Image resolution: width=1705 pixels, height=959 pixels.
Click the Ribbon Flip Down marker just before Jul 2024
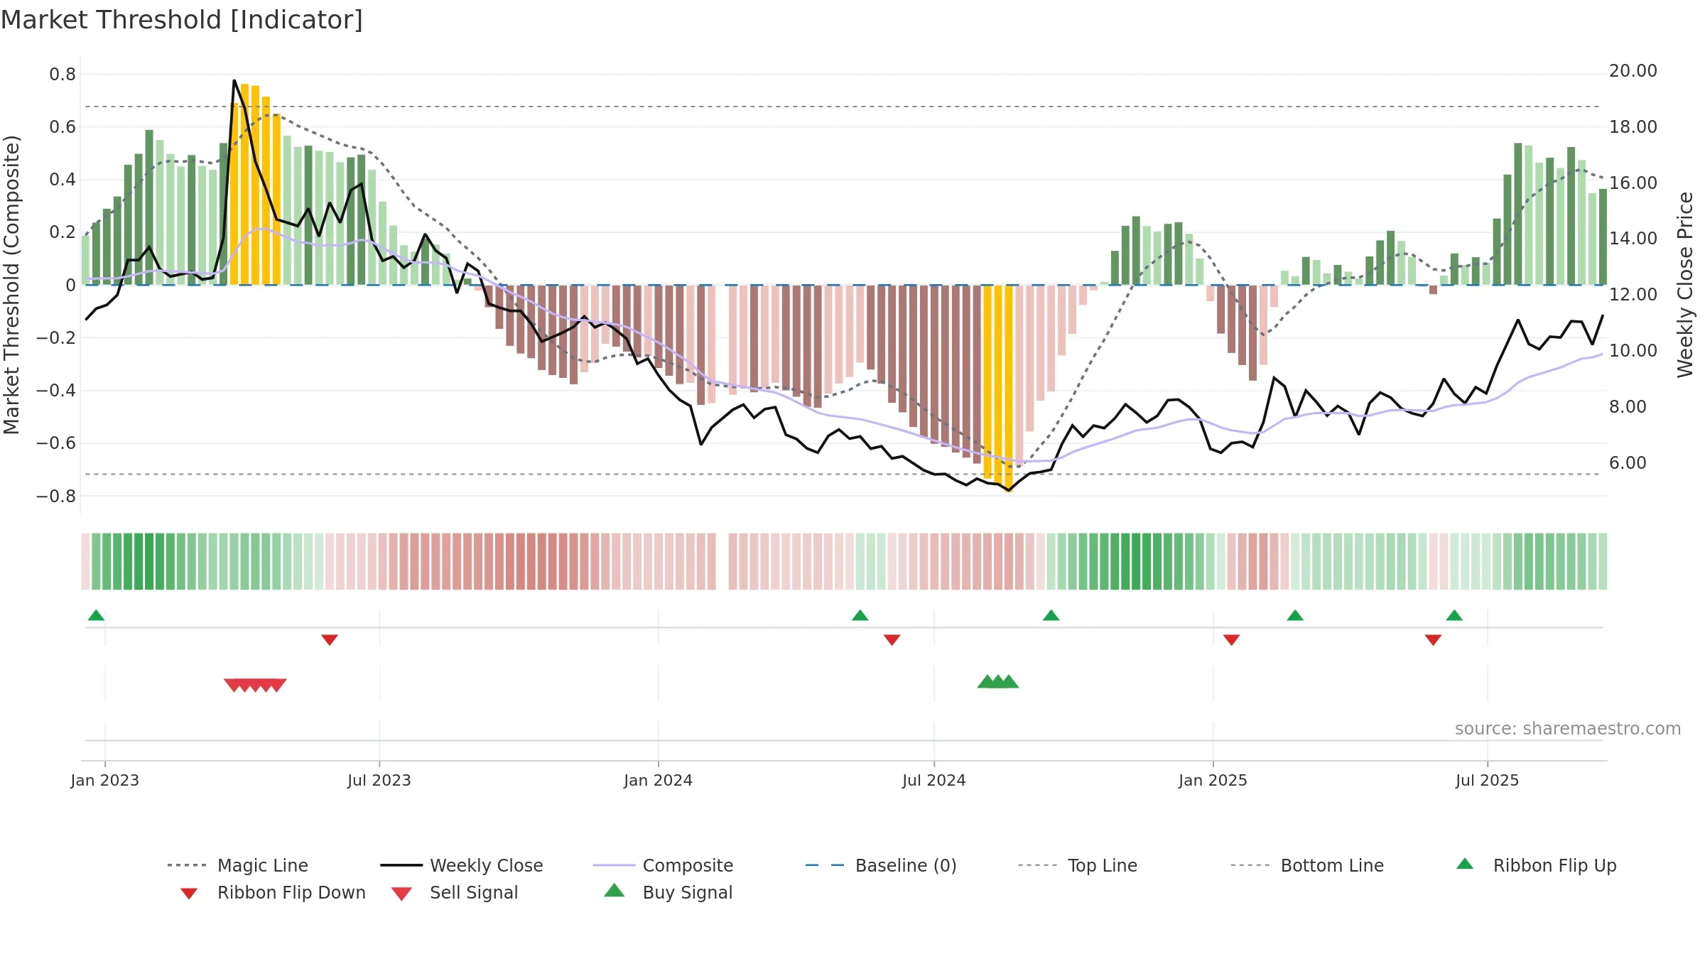pos(892,640)
